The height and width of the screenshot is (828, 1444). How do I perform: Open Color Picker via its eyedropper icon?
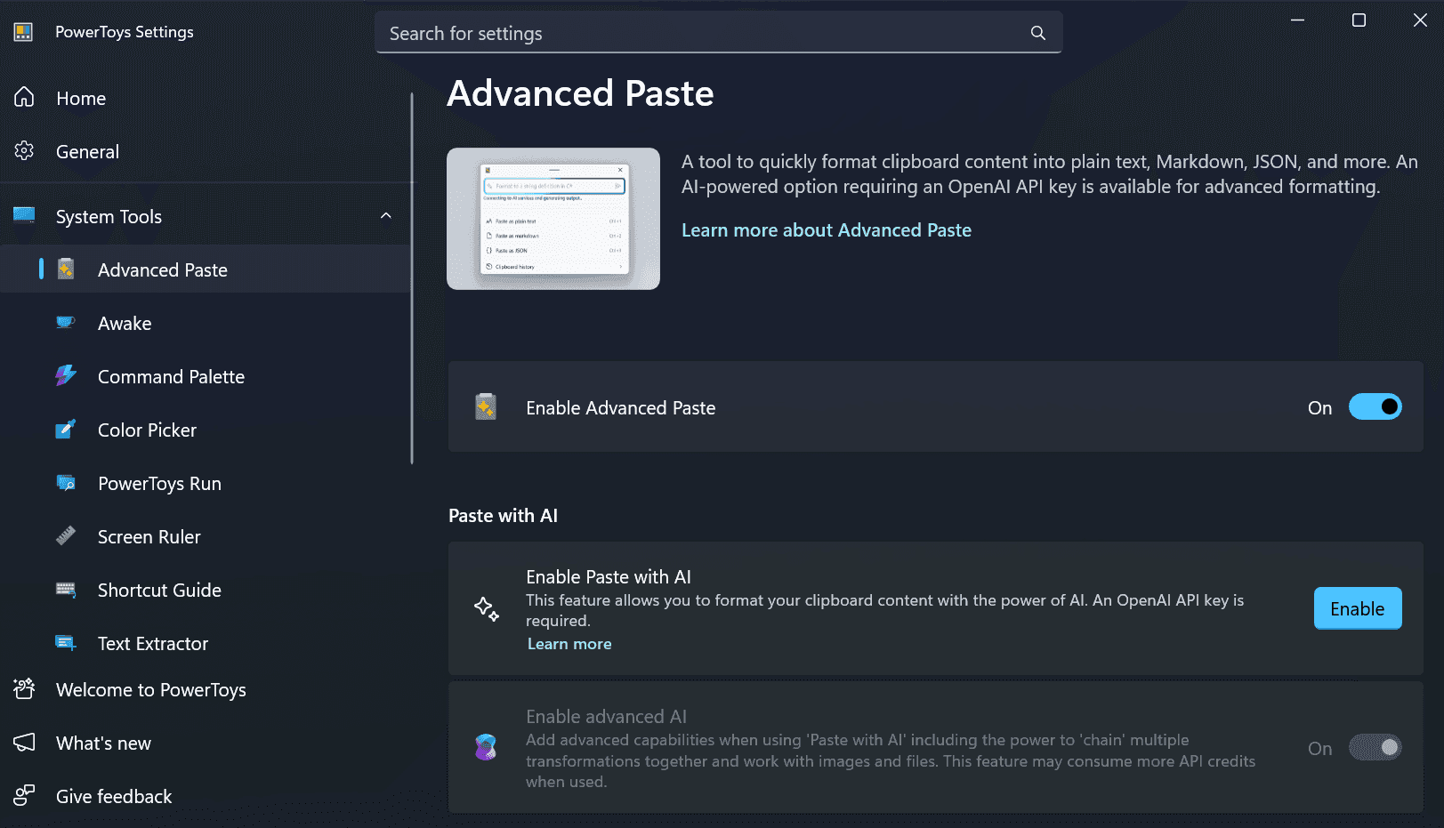click(x=66, y=430)
